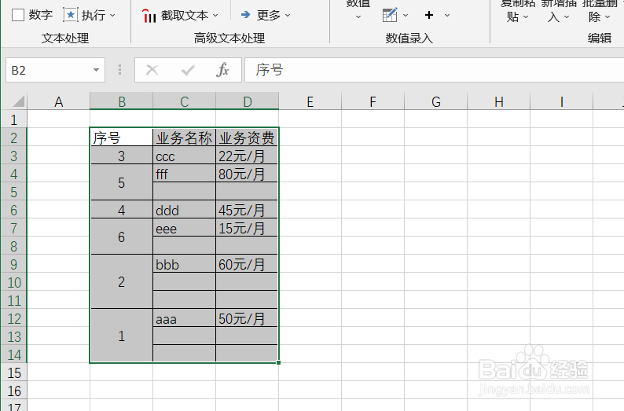The image size is (624, 411).
Task: Select row 2 header
Action: [14, 138]
